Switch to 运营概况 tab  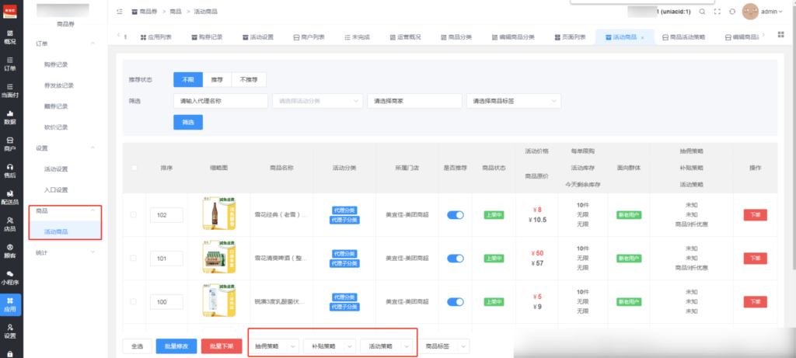click(405, 37)
